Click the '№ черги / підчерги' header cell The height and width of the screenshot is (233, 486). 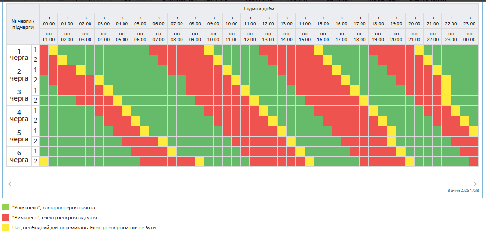tap(23, 24)
